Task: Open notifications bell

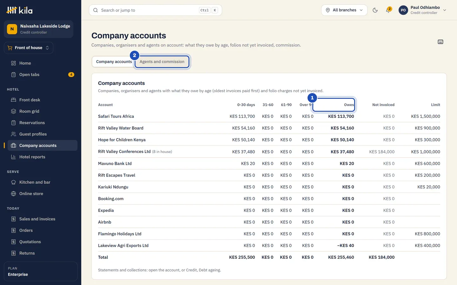Action: click(388, 10)
